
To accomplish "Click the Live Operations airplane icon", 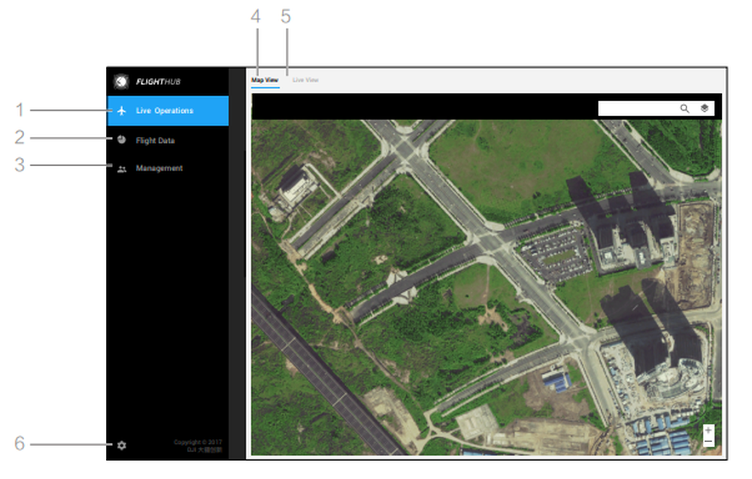I will (122, 111).
